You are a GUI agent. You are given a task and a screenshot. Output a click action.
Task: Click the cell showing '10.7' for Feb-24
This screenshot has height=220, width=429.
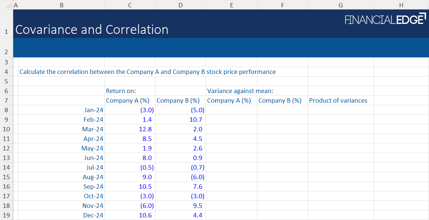198,119
